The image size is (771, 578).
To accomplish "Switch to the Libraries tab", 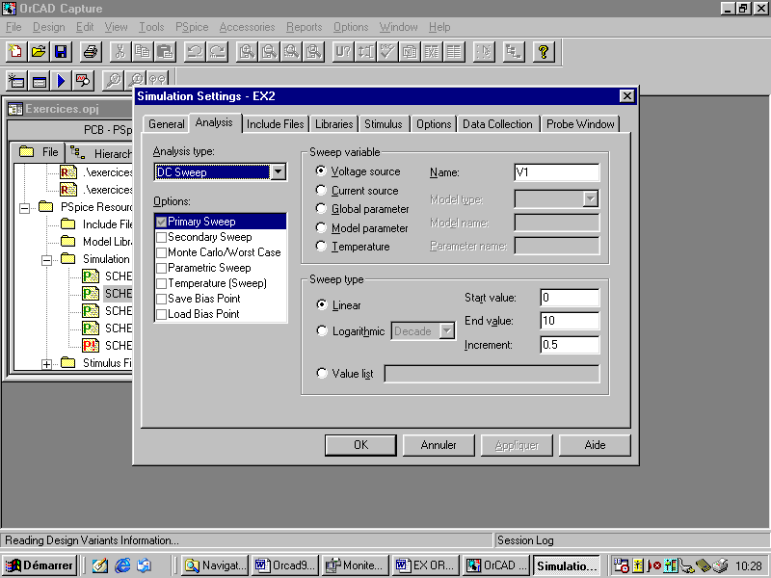I will tap(334, 124).
